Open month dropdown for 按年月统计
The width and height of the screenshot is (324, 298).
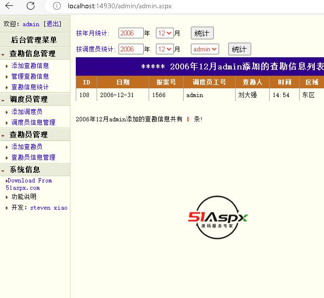[164, 33]
